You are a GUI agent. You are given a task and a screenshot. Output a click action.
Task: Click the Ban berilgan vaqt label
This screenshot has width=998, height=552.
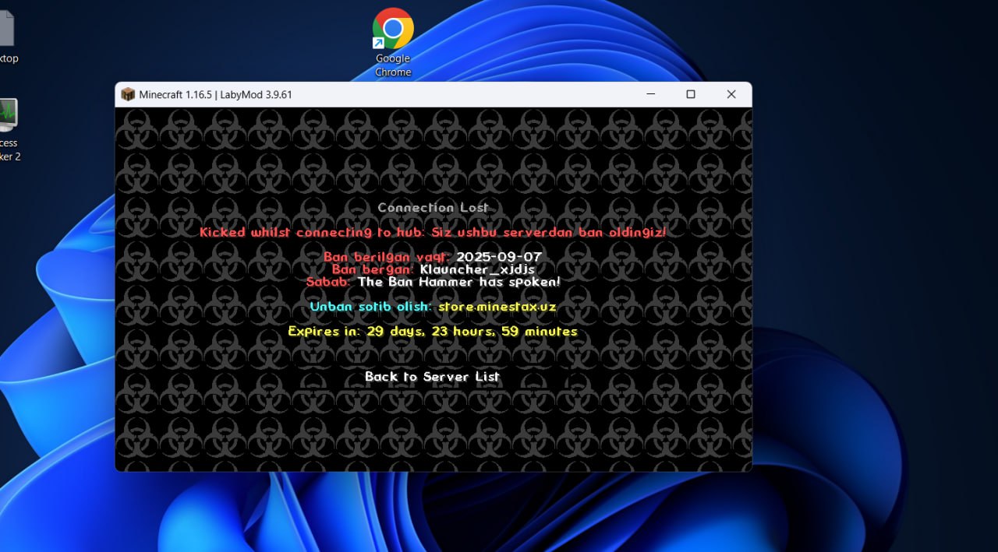387,257
